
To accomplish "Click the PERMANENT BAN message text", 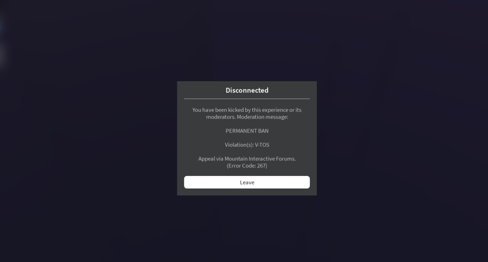I will tap(247, 131).
